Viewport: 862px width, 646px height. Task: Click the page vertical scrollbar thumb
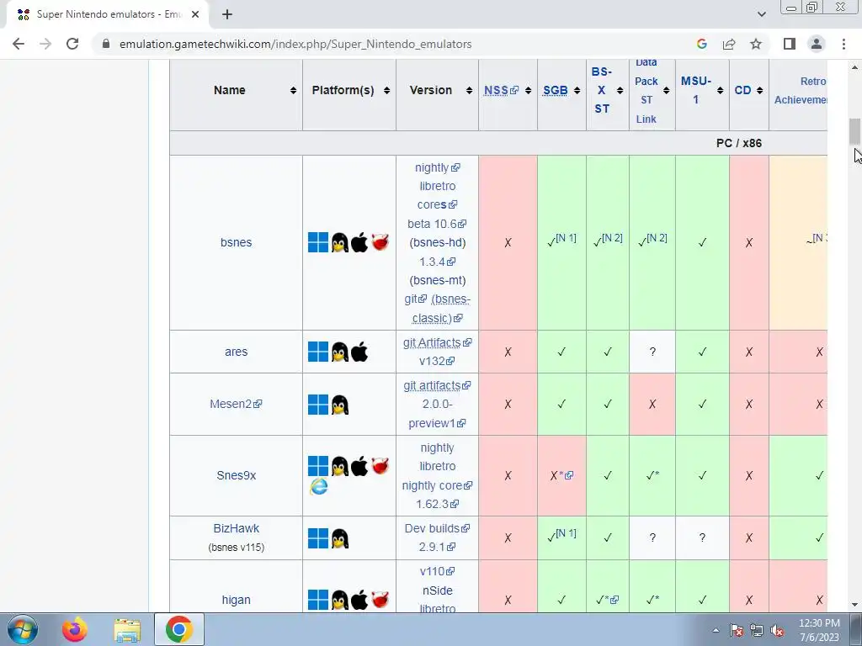(x=854, y=132)
